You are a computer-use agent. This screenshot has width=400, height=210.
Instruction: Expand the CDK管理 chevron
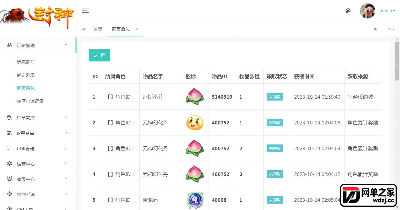66,148
